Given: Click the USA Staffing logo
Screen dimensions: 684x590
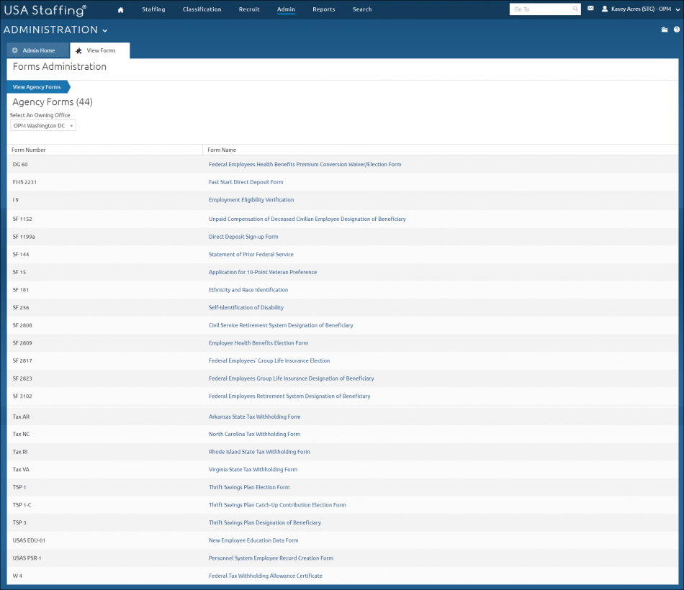Looking at the screenshot, I should [45, 10].
